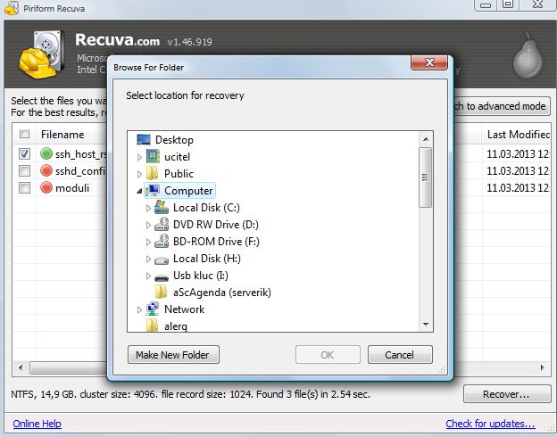Click the aScAgenda (serverik) folder icon
This screenshot has height=437, width=557.
[x=162, y=292]
